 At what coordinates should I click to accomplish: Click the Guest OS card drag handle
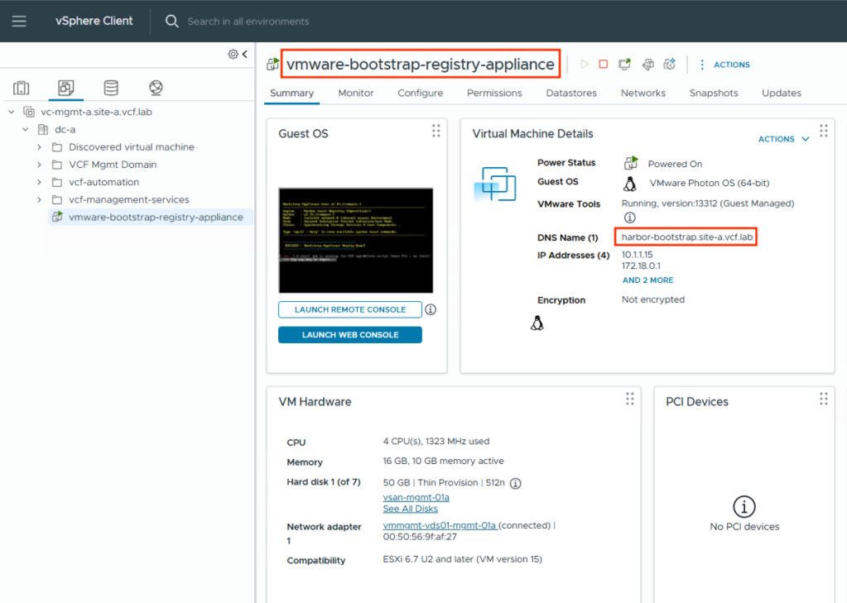[436, 131]
